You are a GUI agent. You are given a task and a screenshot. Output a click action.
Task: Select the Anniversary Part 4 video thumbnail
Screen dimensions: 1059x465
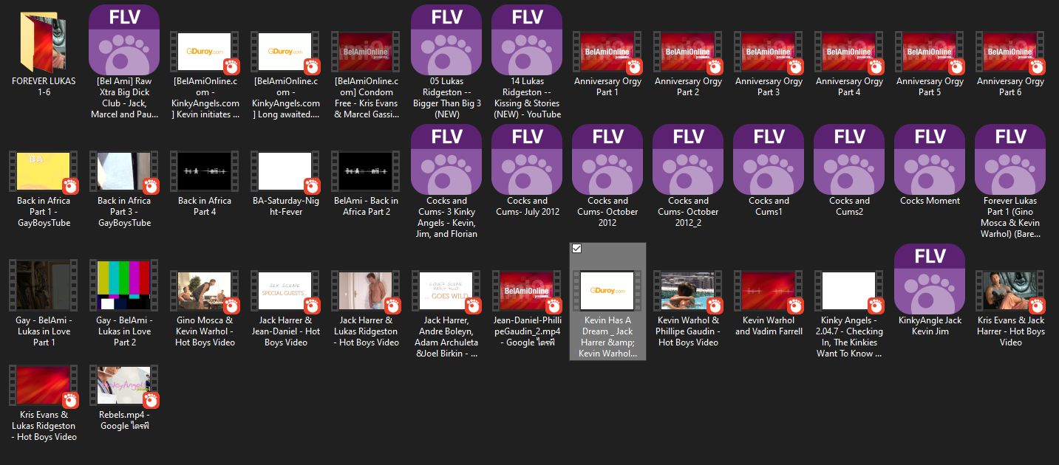[849, 52]
